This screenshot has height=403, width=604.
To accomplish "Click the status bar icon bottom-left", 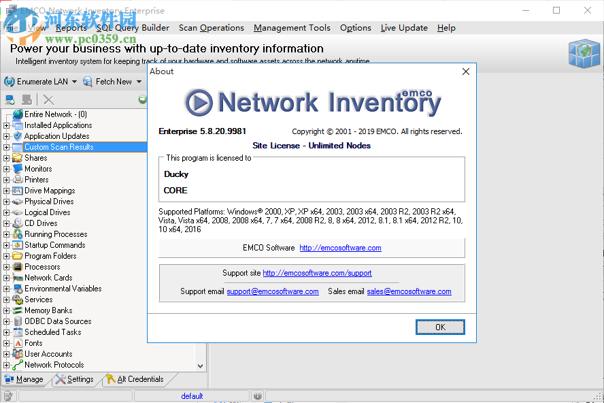I will [7, 395].
